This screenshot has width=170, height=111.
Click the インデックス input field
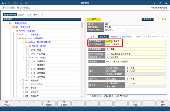tap(115, 30)
